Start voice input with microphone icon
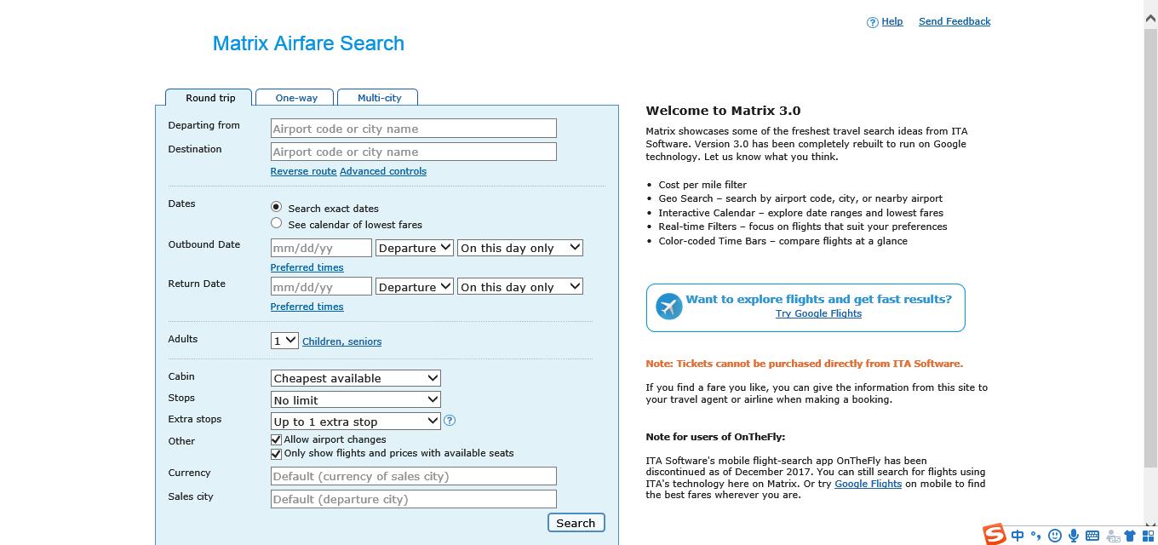Viewport: 1158px width, 545px height. 1074,536
